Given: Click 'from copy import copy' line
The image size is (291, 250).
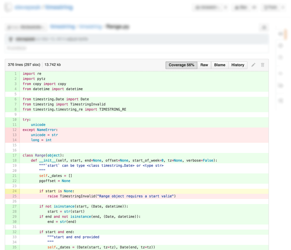Looking at the screenshot, I should pos(44,84).
